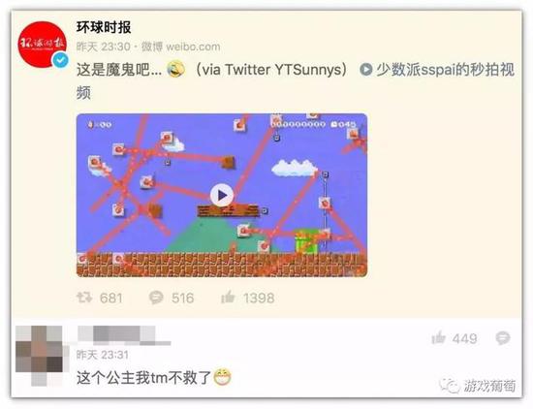Click the video link icon before 少数派sspai
The height and width of the screenshot is (409, 533).
click(366, 70)
